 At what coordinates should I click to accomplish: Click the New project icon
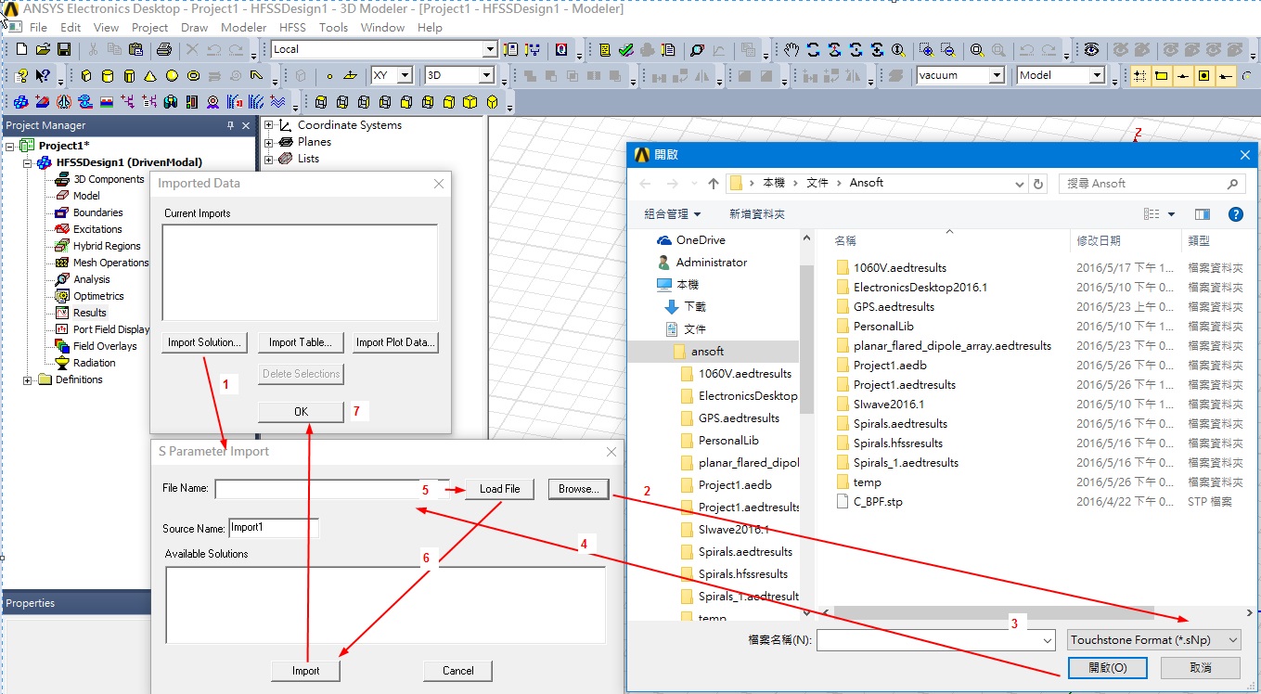pyautogui.click(x=22, y=49)
